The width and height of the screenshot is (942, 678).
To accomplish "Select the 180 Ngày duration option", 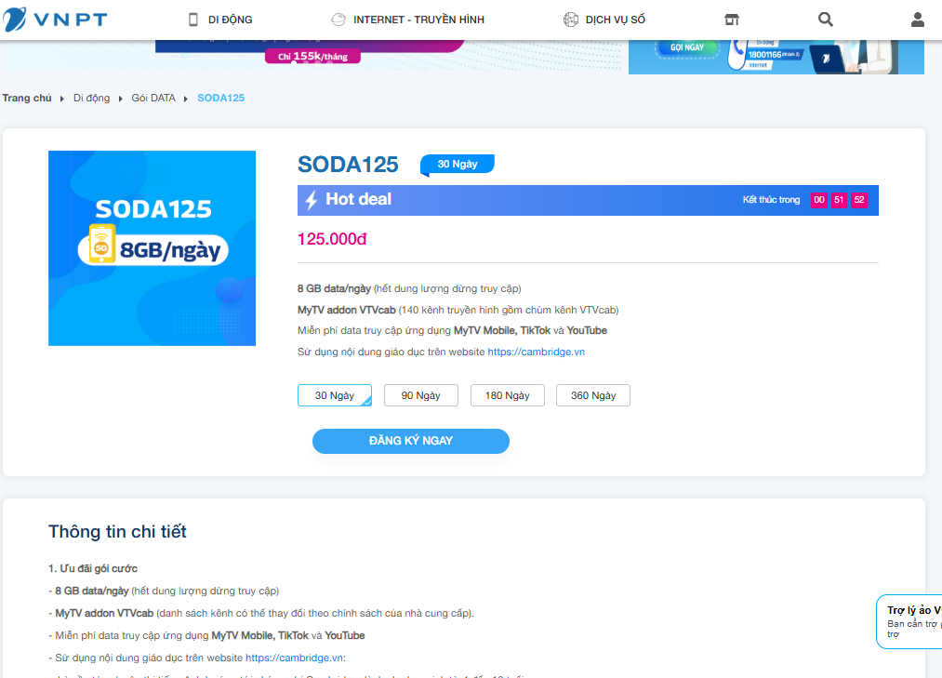I will point(507,395).
